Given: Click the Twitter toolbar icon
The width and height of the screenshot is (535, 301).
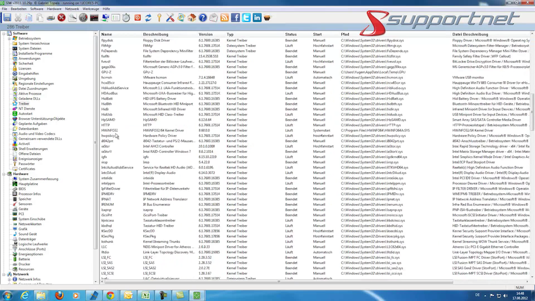Looking at the screenshot, I should tap(246, 18).
